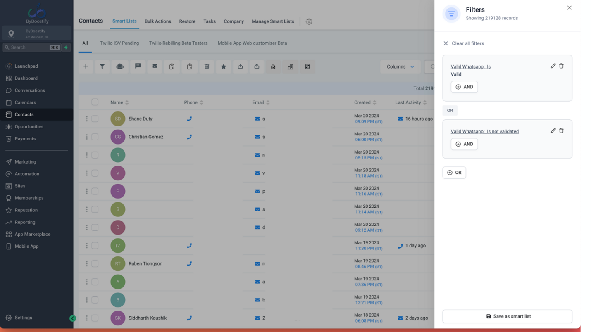Delete the 'Is not validated' filter
The image size is (591, 332).
[x=561, y=131]
